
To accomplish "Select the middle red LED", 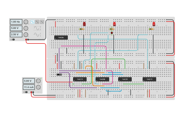I will click(114, 24).
